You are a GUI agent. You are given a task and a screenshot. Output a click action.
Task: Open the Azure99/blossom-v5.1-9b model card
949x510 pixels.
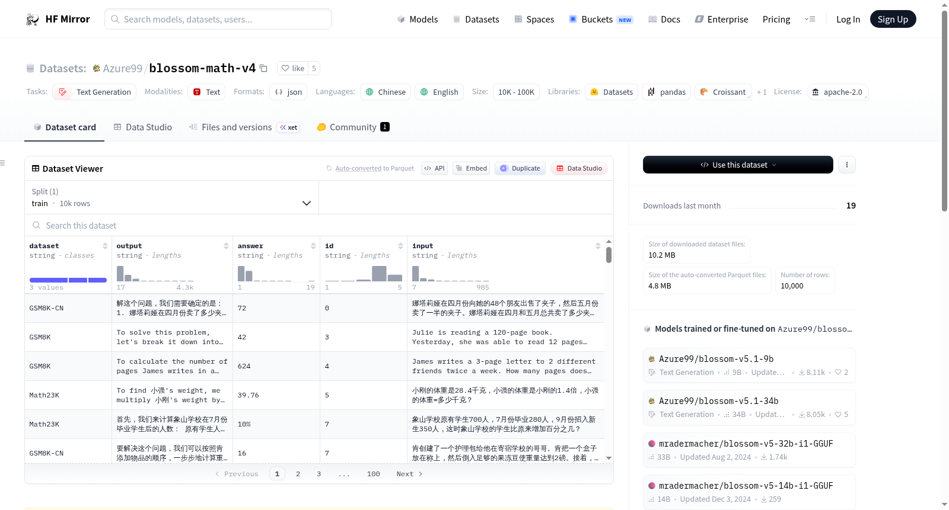coord(749,365)
